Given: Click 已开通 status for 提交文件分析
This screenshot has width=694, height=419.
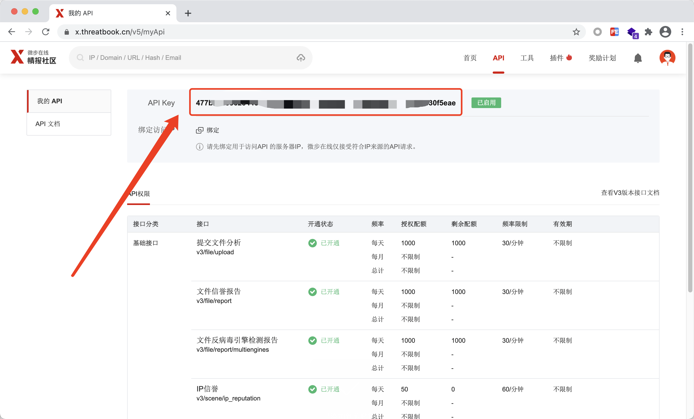Looking at the screenshot, I should [x=330, y=243].
